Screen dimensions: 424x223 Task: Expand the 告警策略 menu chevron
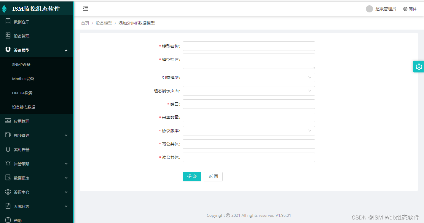pyautogui.click(x=66, y=164)
